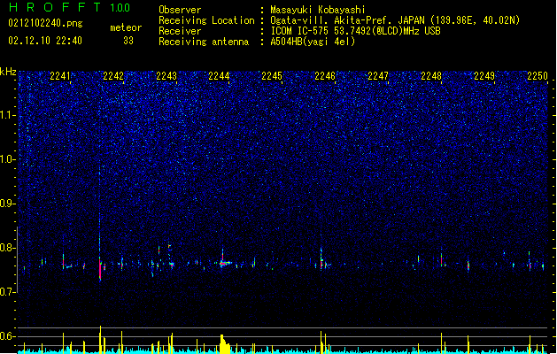This screenshot has height=354, width=557.
Task: Click the Receiver field label
Action: 180,31
